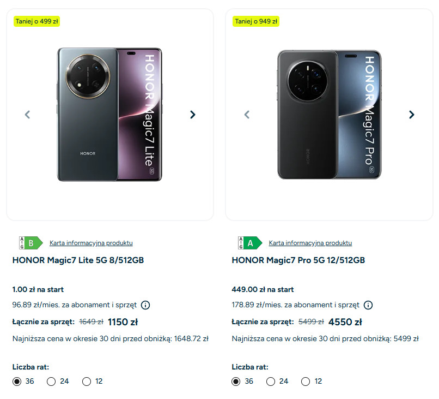Show next image of Magic7 Pro phone
439x399 pixels.
point(412,115)
